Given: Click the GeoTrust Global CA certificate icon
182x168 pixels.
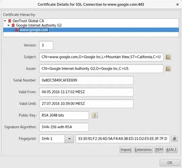Looking at the screenshot, I should (x=10, y=21).
